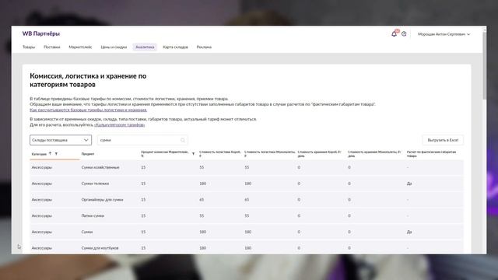Click commission 15 in the Папки сумки row
Image resolution: width=498 pixels, height=280 pixels.
[143, 215]
